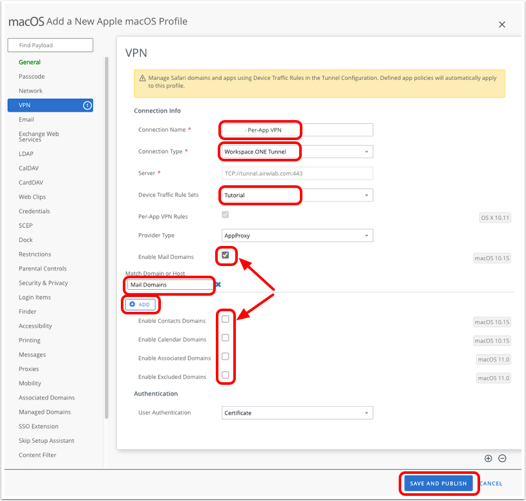
Task: Close the Add macOS Profile dialog
Action: tap(502, 25)
